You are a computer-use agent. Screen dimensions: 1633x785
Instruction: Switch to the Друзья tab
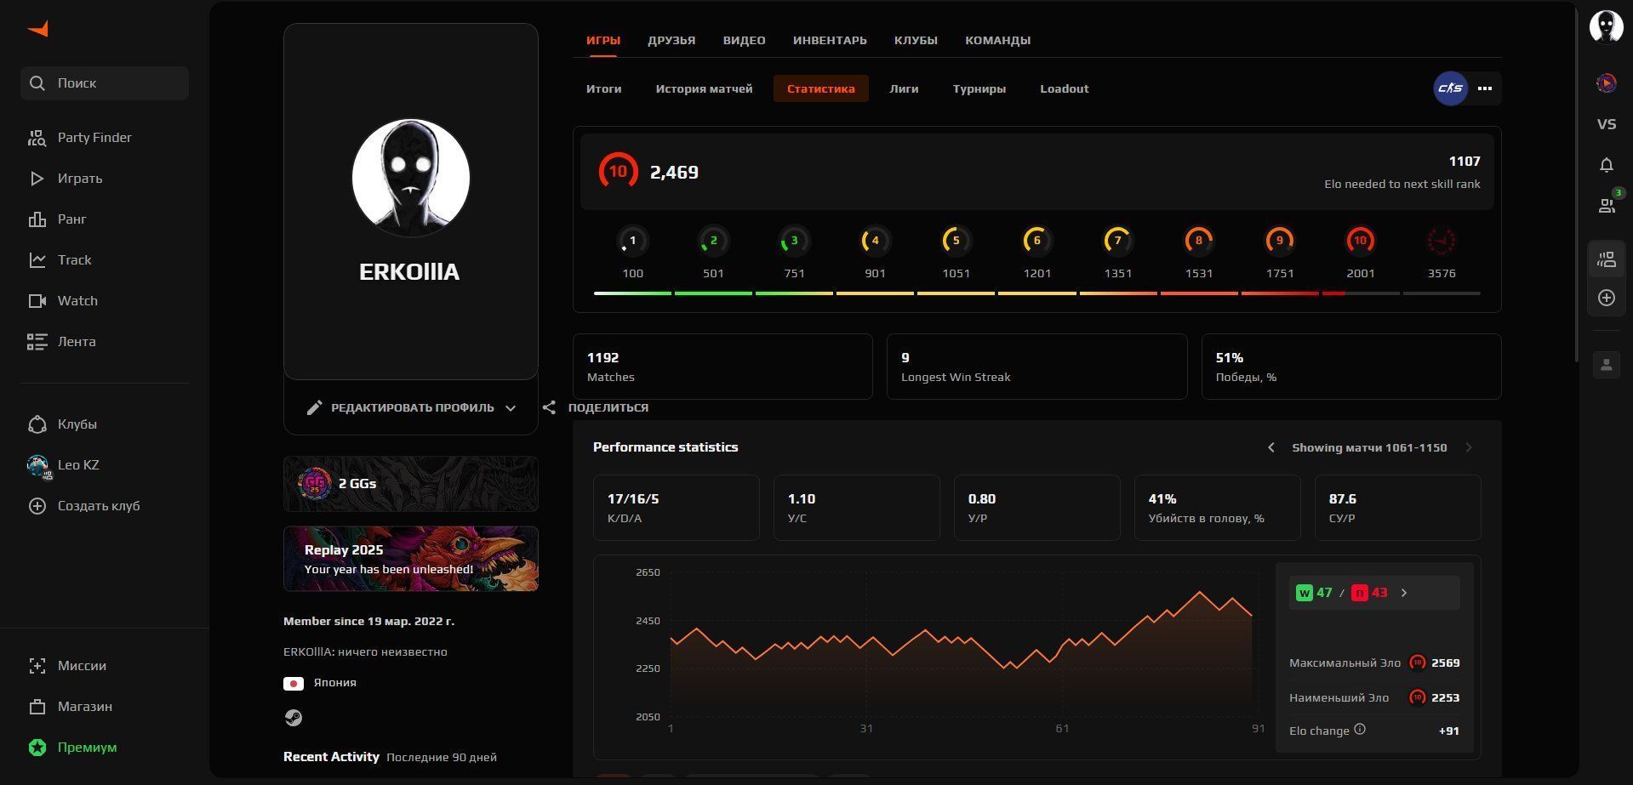tap(671, 40)
